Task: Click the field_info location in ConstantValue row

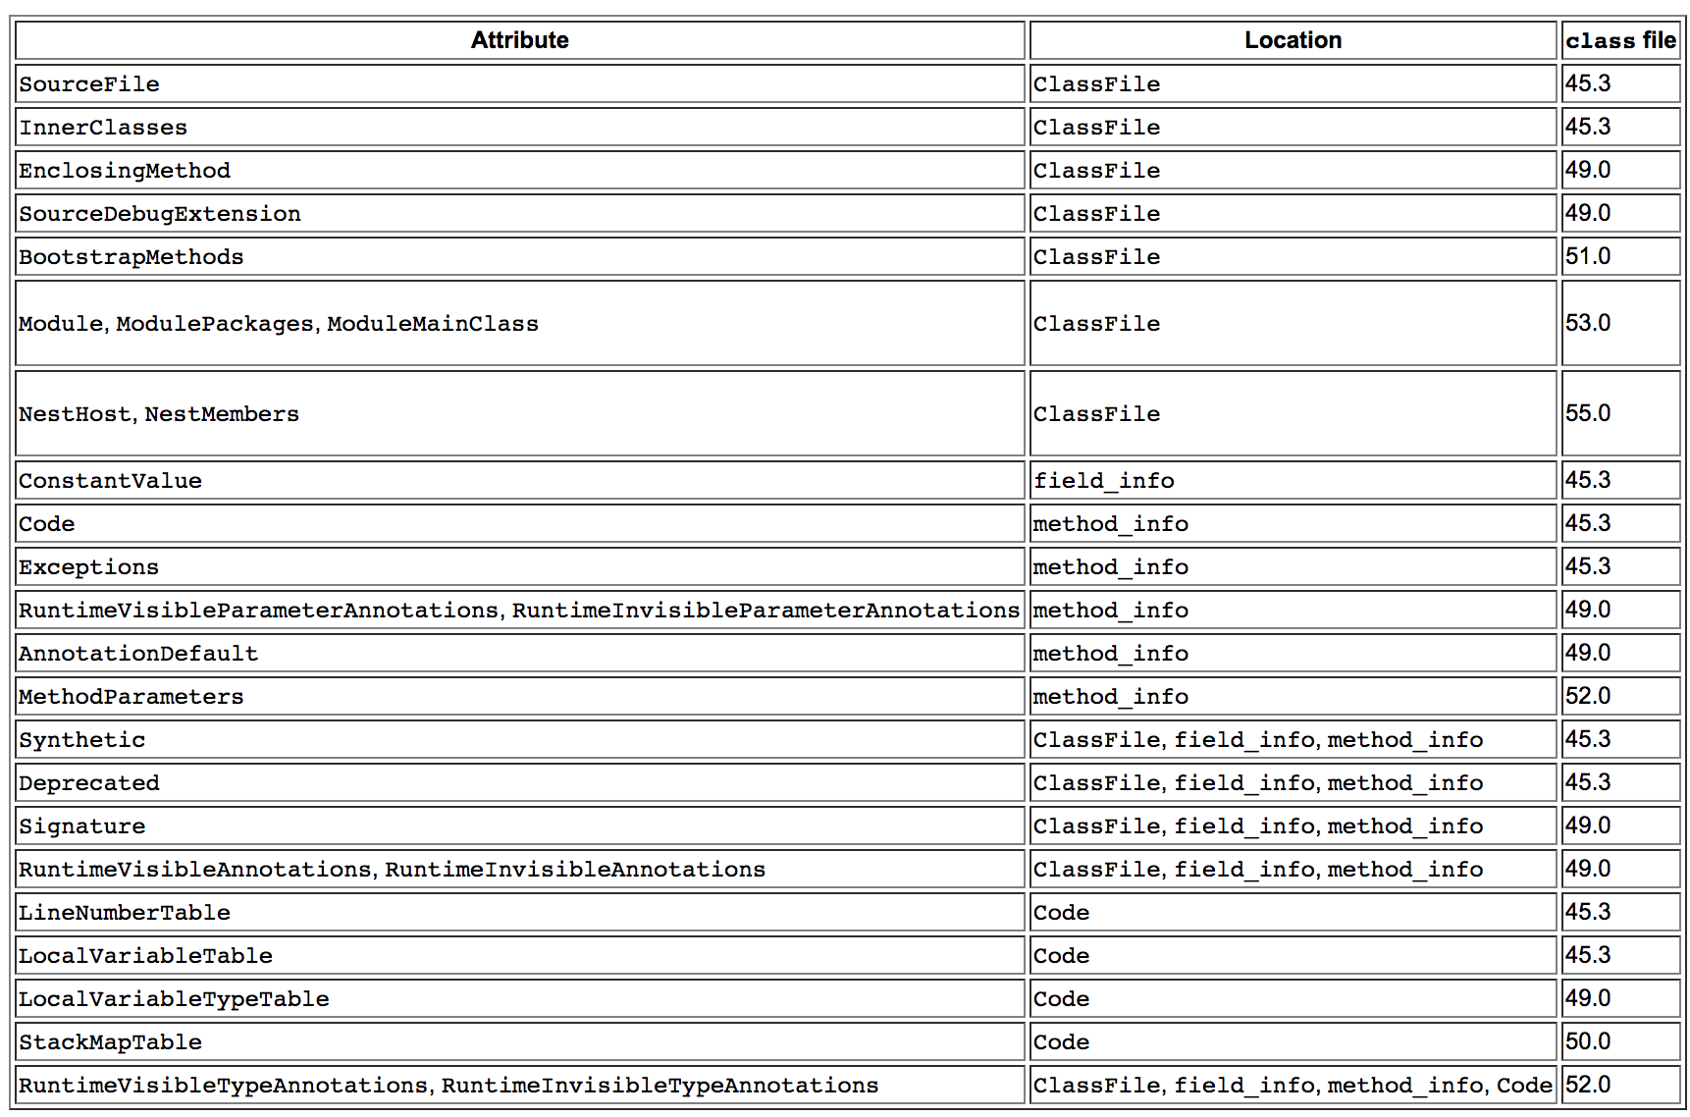Action: coord(1293,480)
